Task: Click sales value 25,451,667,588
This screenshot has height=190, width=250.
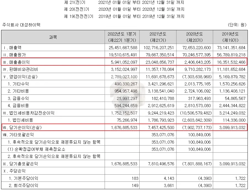Action: 123,48
